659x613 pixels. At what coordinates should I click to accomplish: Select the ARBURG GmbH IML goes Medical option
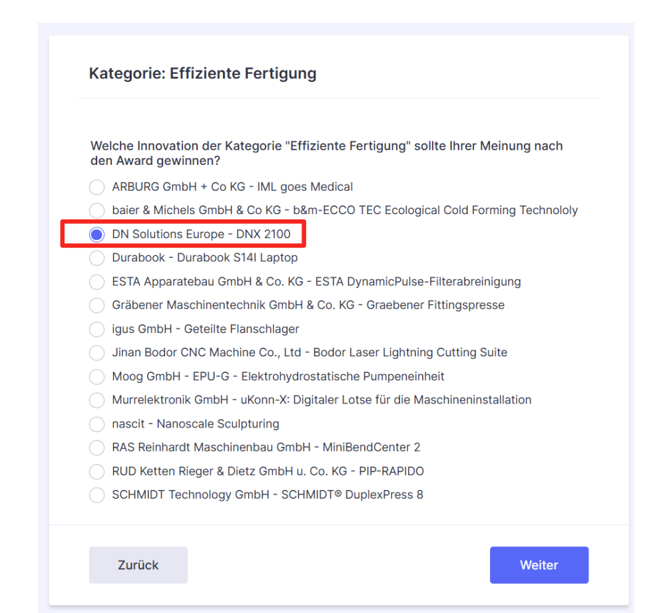click(x=97, y=187)
